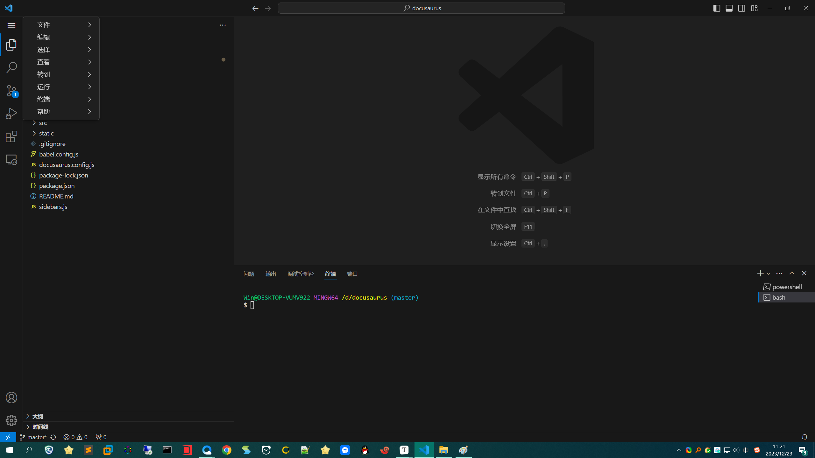Open babel.config.js file
Screen dimensions: 815x458
(x=128, y=154)
